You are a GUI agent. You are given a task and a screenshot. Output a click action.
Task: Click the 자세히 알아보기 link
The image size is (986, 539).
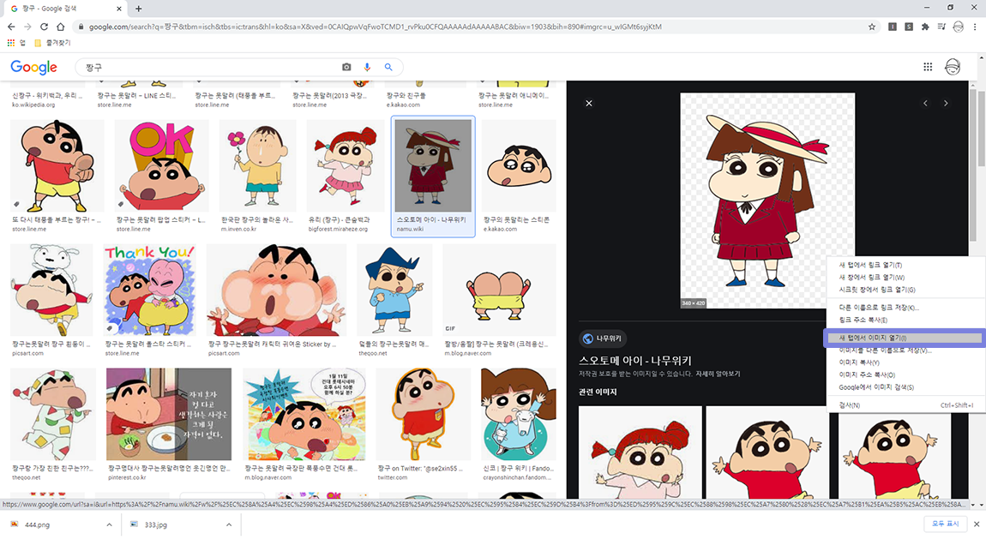point(718,374)
